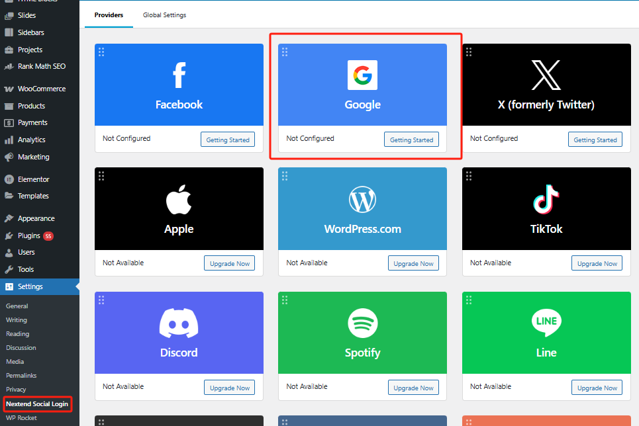The height and width of the screenshot is (426, 639).
Task: Click the WordPress.com logo icon
Action: coord(362,200)
